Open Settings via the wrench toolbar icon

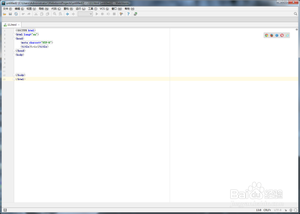(x=121, y=14)
